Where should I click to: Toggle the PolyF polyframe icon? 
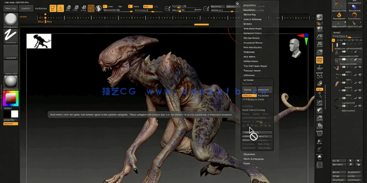[319, 133]
